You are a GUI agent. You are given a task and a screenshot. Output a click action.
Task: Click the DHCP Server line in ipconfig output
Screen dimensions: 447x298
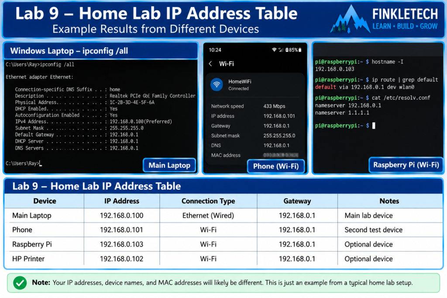click(77, 141)
